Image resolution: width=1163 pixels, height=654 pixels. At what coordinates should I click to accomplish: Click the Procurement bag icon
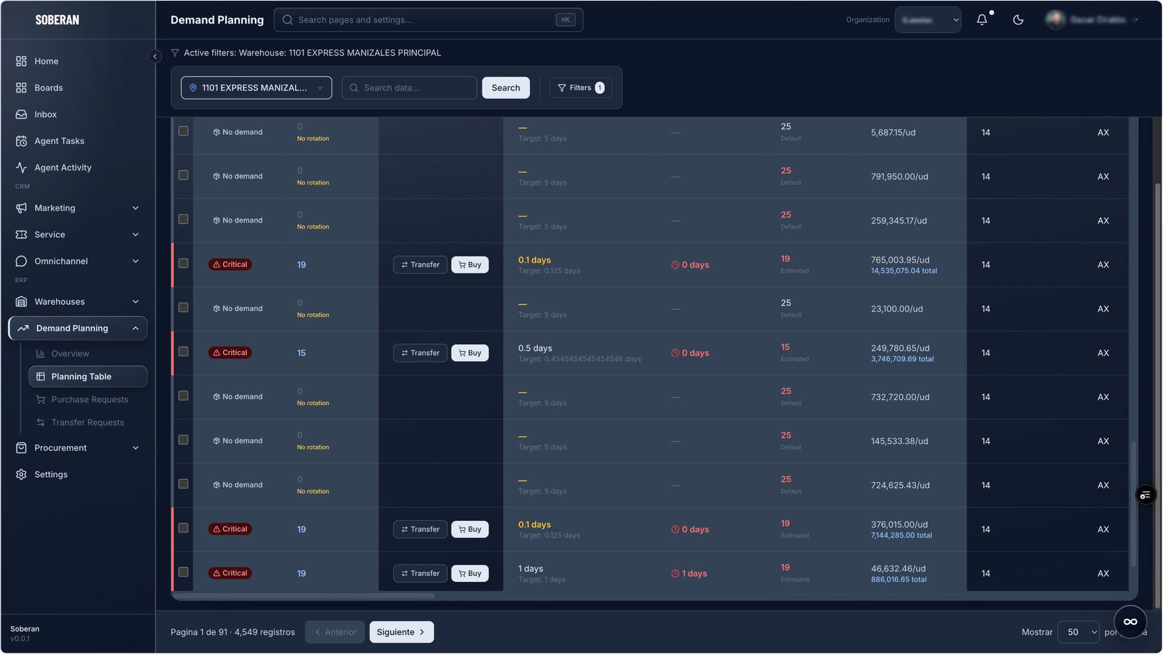click(21, 448)
